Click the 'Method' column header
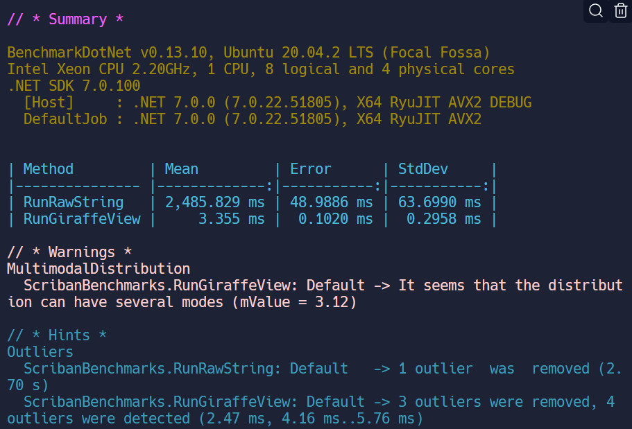Viewport: 632px width, 429px height. pyautogui.click(x=49, y=169)
